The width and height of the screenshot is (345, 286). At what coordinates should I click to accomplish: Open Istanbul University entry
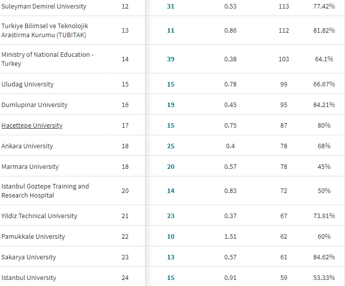click(x=29, y=278)
